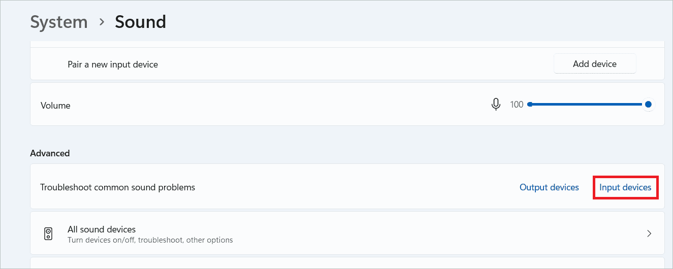
Task: Click the Troubleshoot common sound problems text
Action: coord(118,187)
